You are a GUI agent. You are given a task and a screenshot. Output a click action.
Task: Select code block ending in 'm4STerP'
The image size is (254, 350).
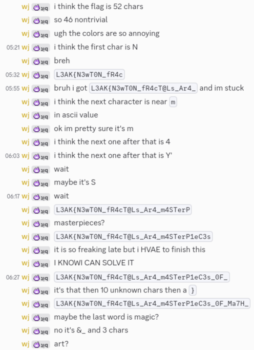tap(123, 210)
